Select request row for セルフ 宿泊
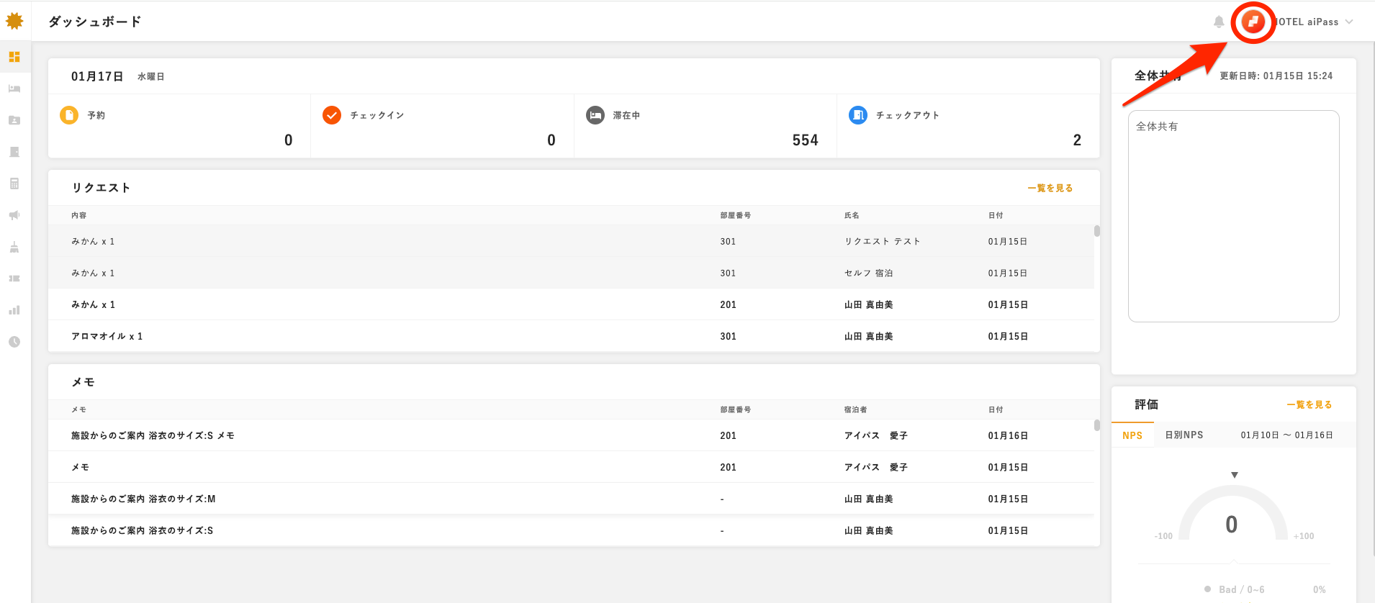 coord(571,273)
